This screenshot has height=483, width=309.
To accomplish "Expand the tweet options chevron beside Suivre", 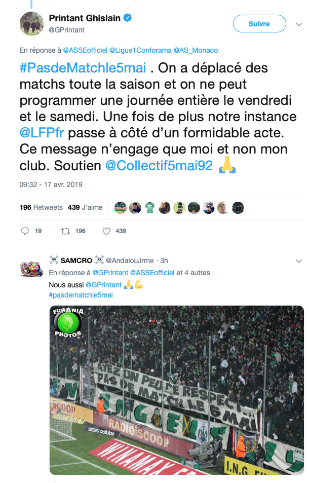I will click(299, 24).
